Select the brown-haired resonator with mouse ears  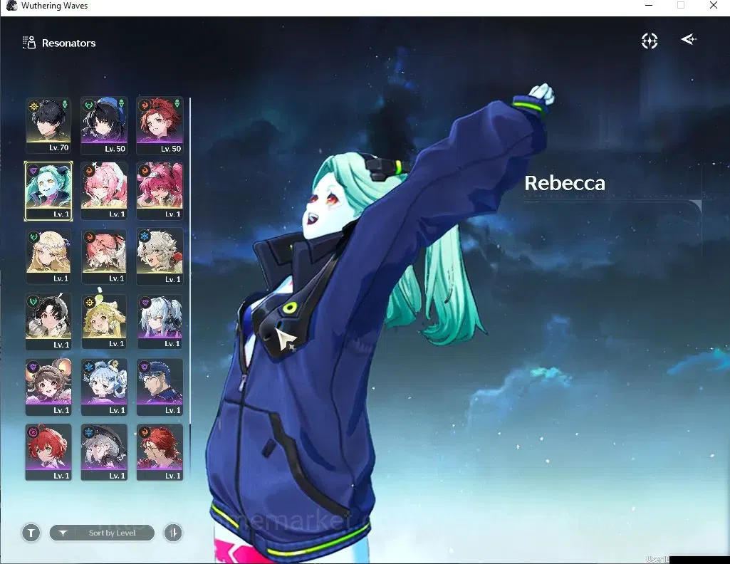coord(48,387)
